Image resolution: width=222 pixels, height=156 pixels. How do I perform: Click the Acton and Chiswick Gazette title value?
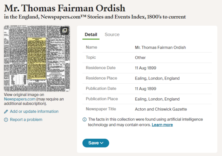click(x=161, y=109)
